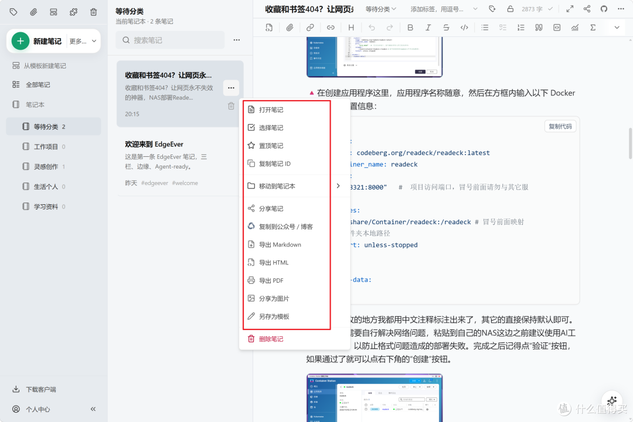Click the three-dot button on the 收藏和书签404 note card
The height and width of the screenshot is (422, 633).
point(231,88)
